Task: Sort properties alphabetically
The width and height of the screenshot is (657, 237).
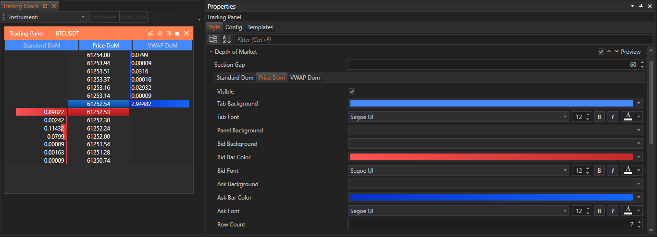Action: (x=227, y=40)
